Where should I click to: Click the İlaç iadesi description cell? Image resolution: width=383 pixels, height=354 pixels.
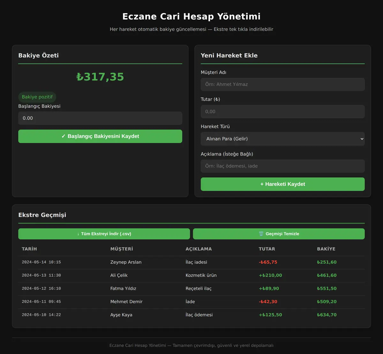[196, 262]
